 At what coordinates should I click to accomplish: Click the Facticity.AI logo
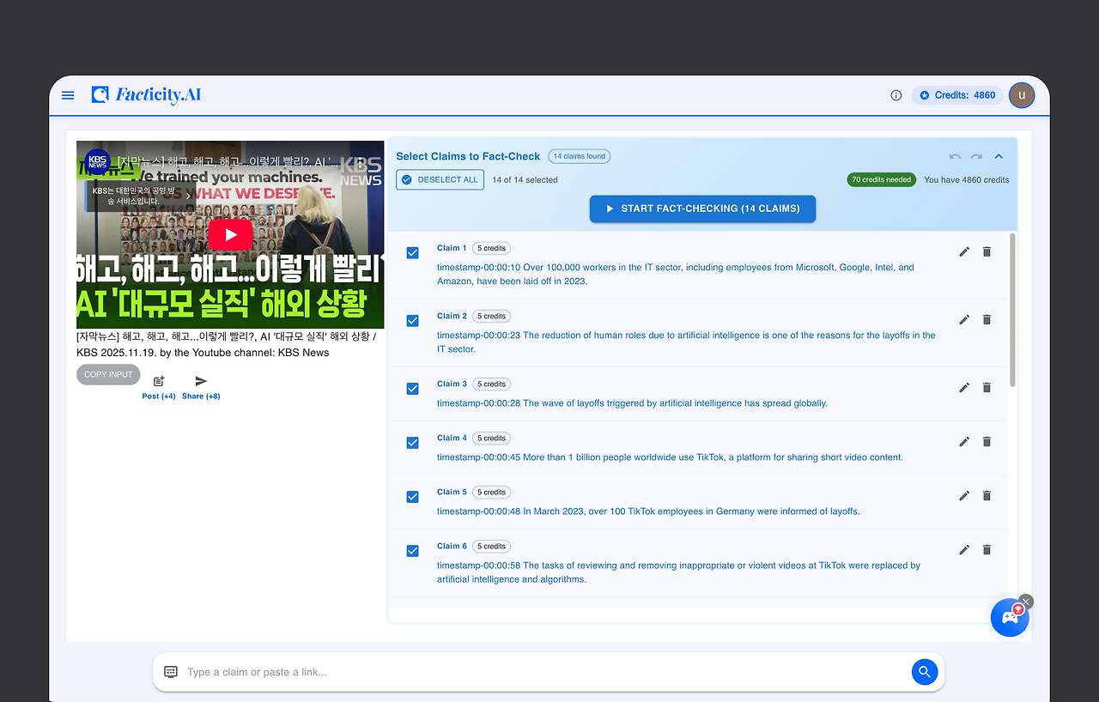[146, 94]
